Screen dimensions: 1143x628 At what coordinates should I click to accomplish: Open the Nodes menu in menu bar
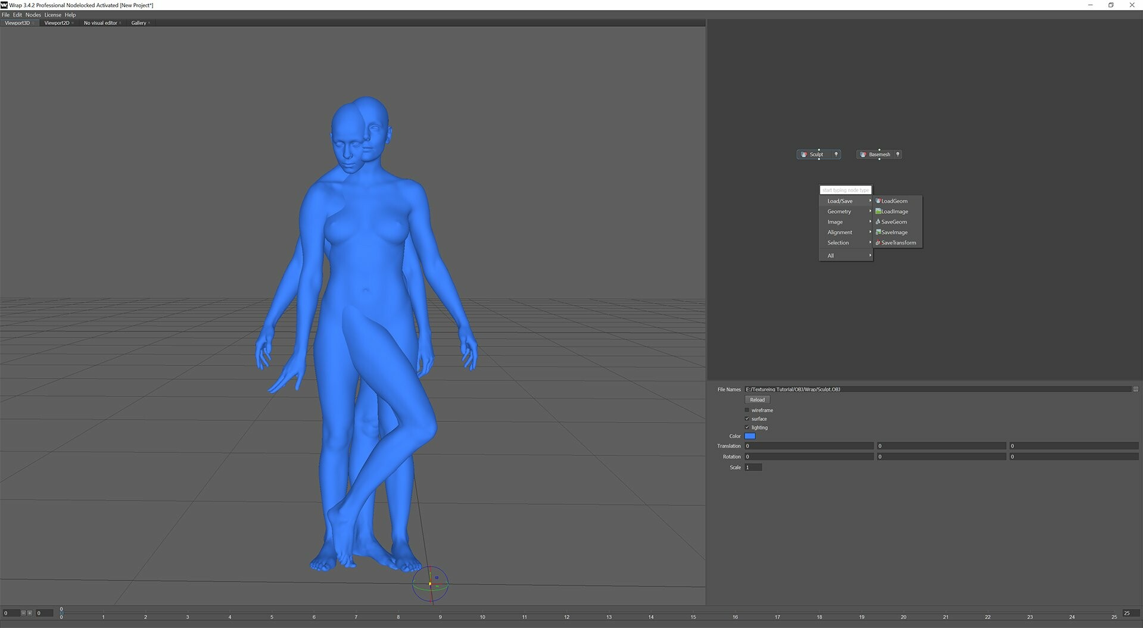[33, 15]
